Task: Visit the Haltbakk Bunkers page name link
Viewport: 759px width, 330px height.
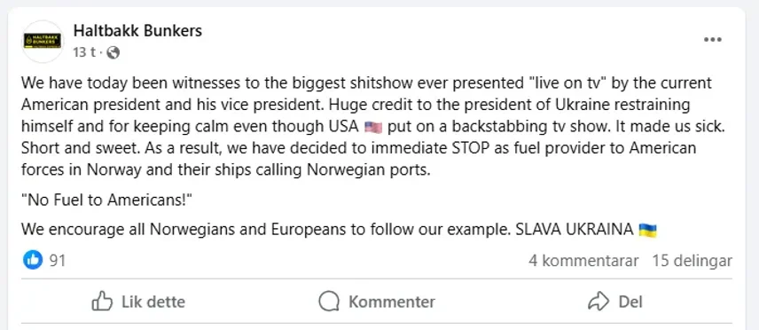Action: point(137,31)
